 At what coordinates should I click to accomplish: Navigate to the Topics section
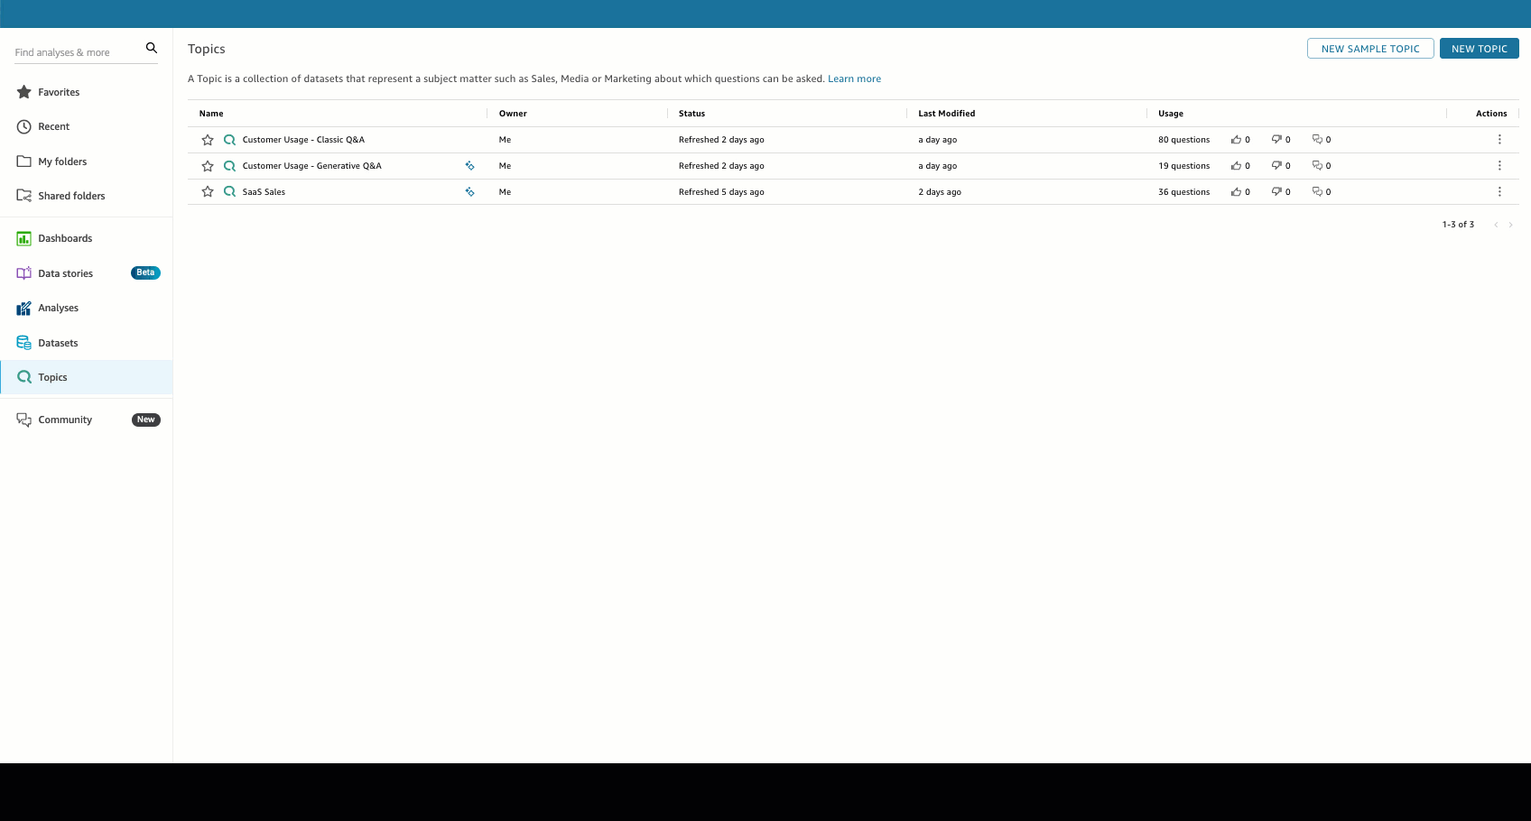[x=51, y=377]
